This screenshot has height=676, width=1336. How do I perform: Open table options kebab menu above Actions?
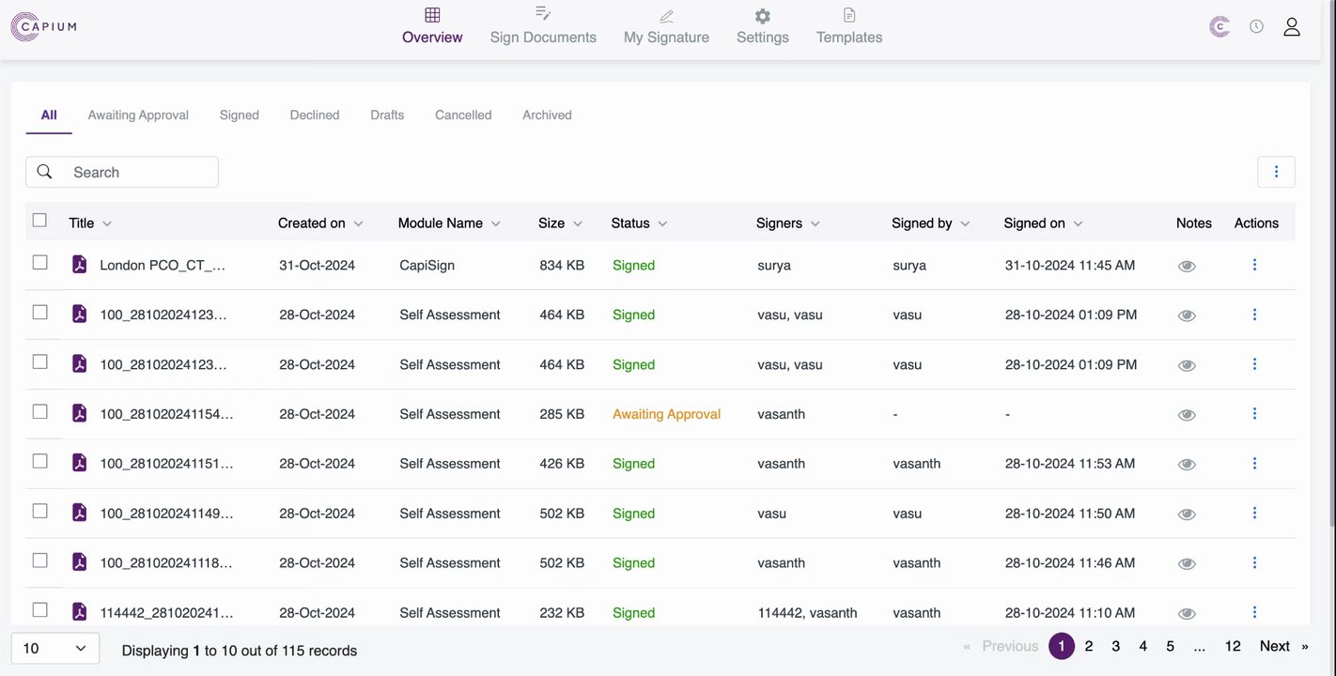1276,172
